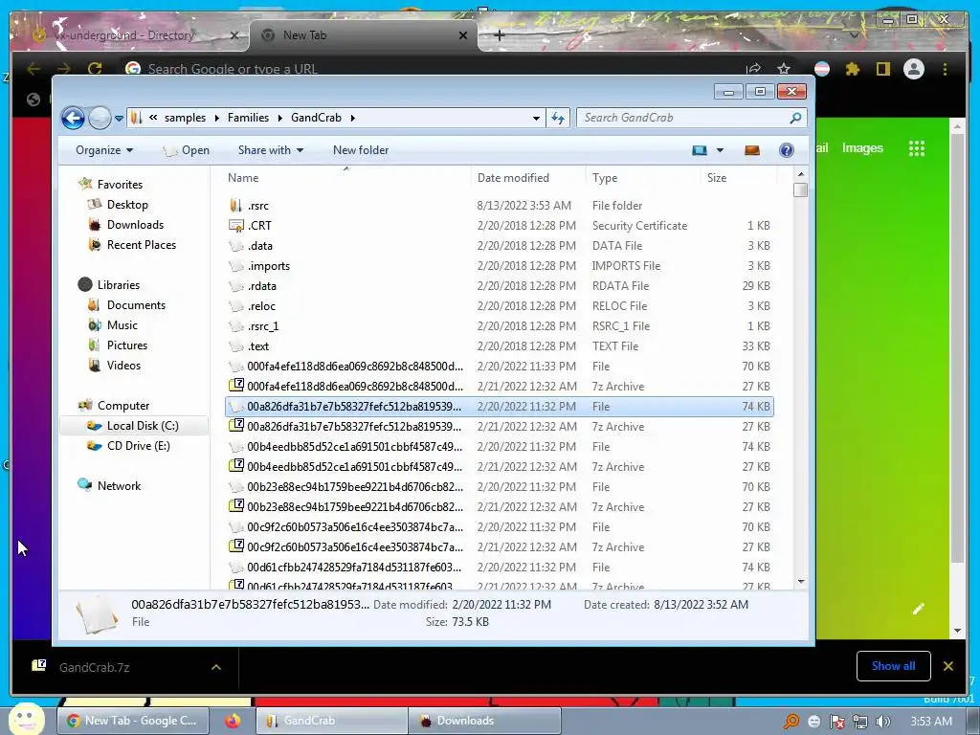Open Music library
980x735 pixels.
tap(122, 325)
